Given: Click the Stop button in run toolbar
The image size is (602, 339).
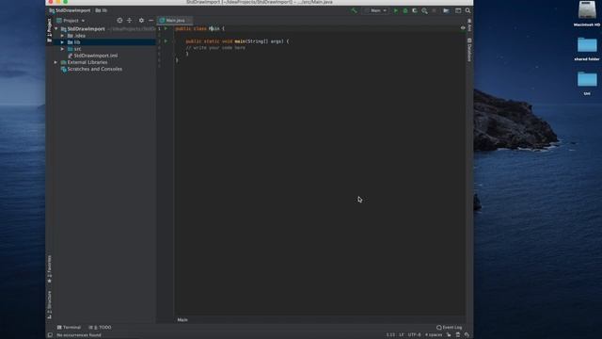Looking at the screenshot, I should pyautogui.click(x=434, y=10).
